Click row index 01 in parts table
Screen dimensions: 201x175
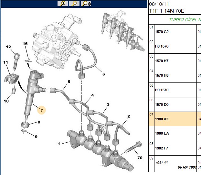[x=151, y=27]
